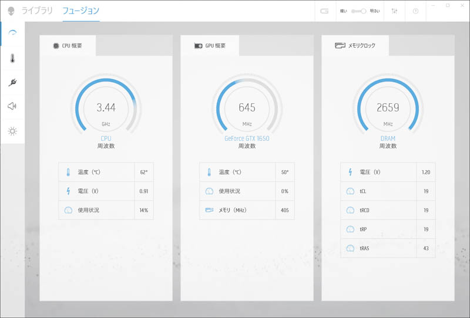Click the tCL label
Screen dimensions: 470x318
pyautogui.click(x=362, y=191)
